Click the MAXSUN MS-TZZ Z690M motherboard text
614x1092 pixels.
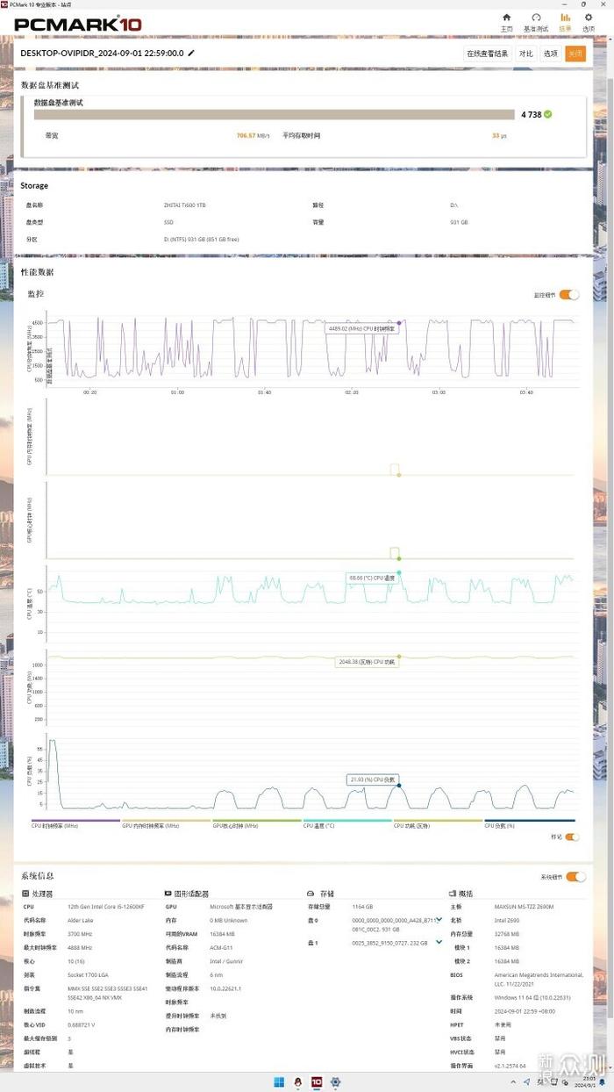(x=525, y=906)
